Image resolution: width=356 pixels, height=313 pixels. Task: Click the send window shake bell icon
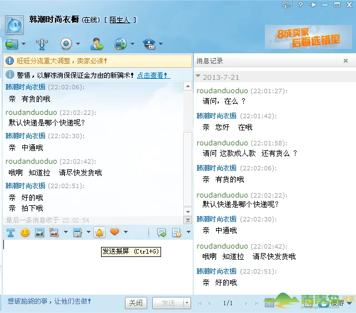pyautogui.click(x=99, y=233)
